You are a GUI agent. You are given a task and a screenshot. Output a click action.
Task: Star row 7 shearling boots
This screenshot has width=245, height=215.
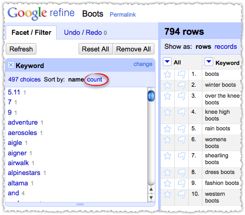pos(167,156)
